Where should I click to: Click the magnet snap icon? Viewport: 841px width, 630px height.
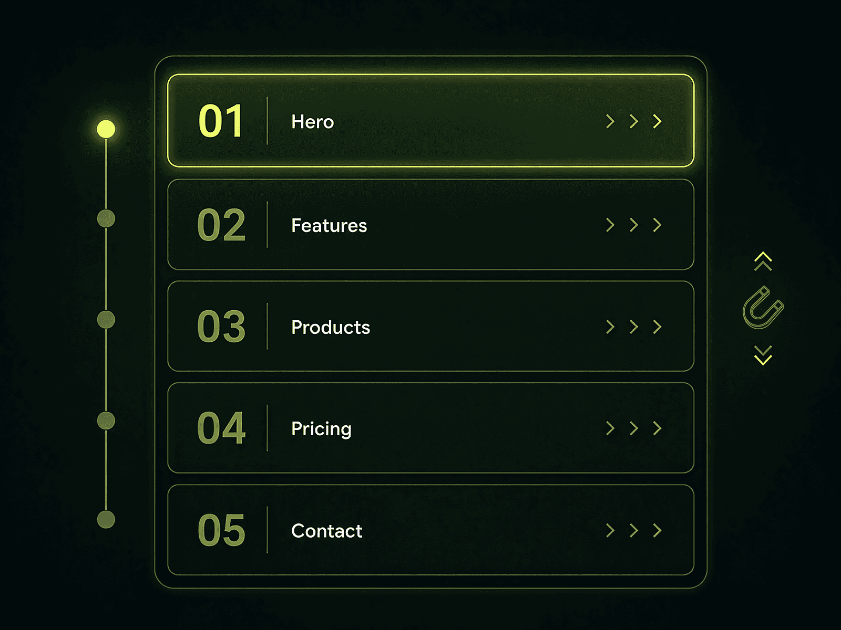[x=763, y=308]
